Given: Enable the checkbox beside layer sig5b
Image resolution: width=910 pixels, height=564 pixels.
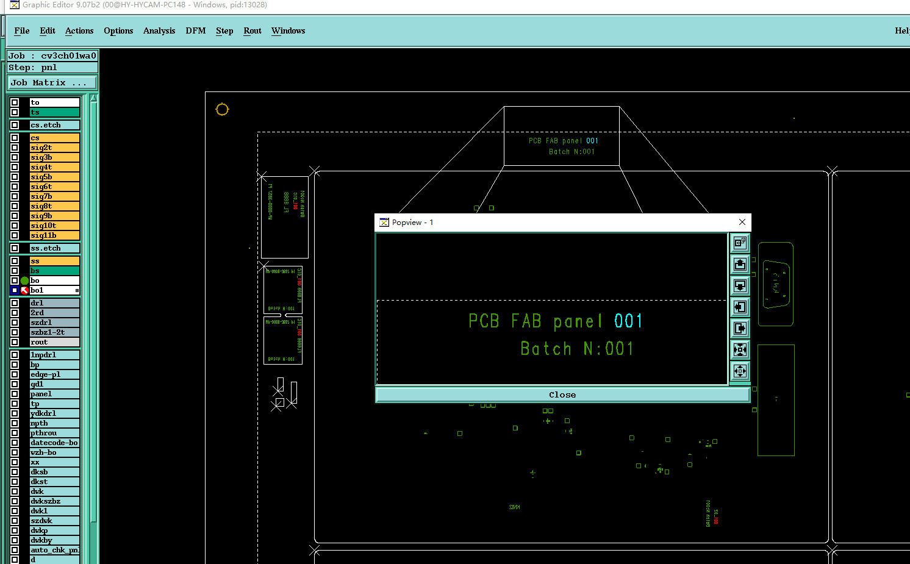Looking at the screenshot, I should [15, 177].
